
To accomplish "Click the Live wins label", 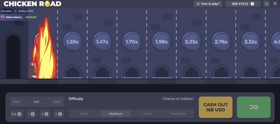I will pyautogui.click(x=6, y=11).
